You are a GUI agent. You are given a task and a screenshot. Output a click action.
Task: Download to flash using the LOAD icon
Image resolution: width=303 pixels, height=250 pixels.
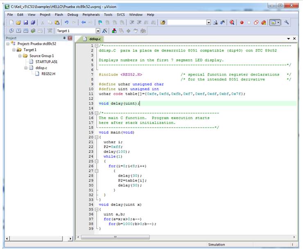[x=50, y=31]
